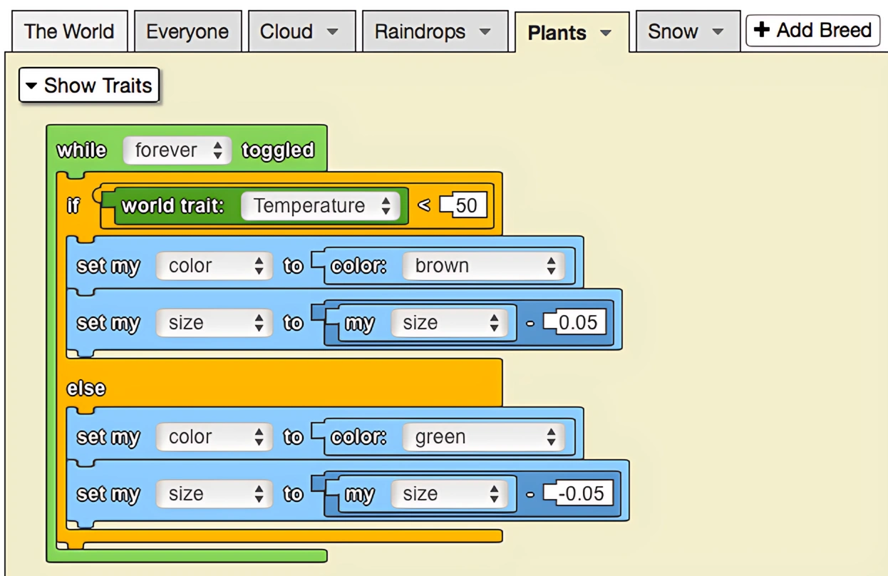Change brown in the color picker dropdown
This screenshot has height=576, width=888.
tap(485, 265)
